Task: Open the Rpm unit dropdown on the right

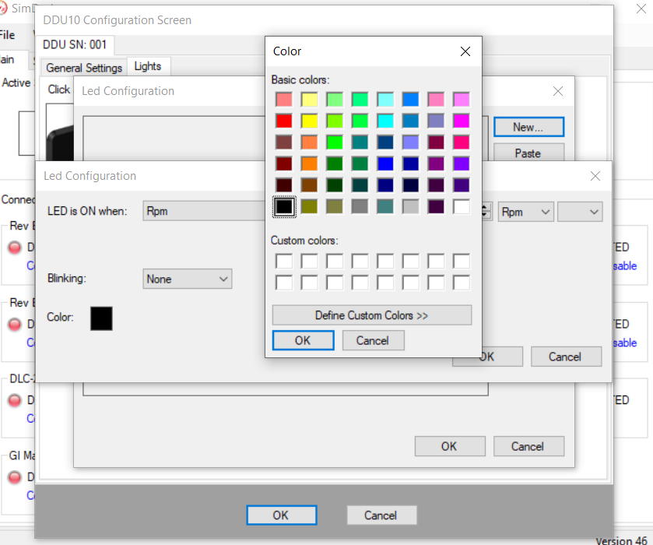Action: [x=525, y=212]
